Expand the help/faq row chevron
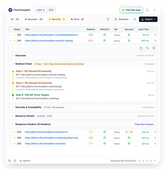The height and width of the screenshot is (169, 166). (x=10, y=35)
